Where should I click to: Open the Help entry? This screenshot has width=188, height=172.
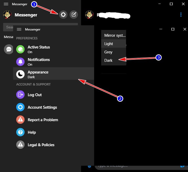point(54,132)
